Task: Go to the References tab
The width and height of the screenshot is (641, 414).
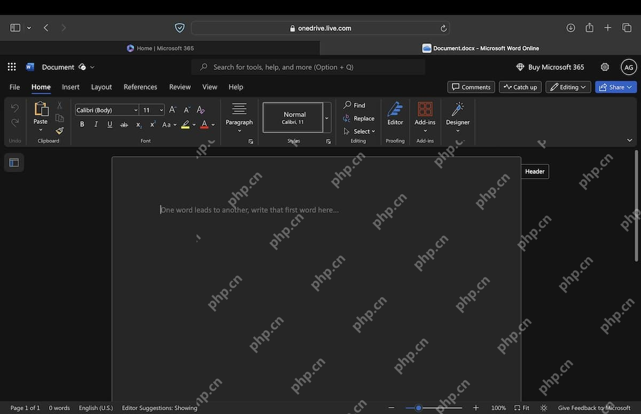Action: point(140,87)
